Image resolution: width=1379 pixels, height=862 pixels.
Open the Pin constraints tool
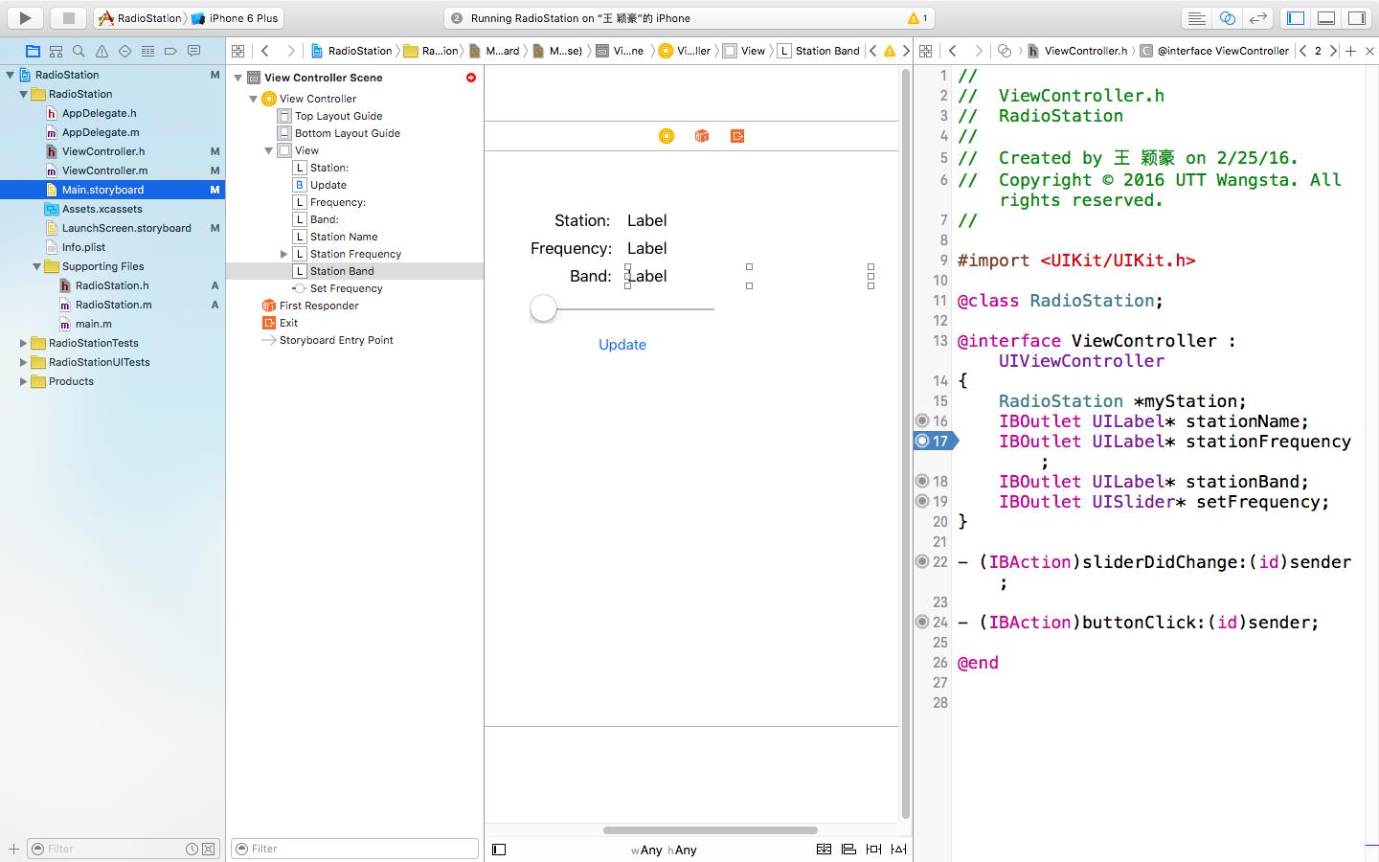[873, 849]
